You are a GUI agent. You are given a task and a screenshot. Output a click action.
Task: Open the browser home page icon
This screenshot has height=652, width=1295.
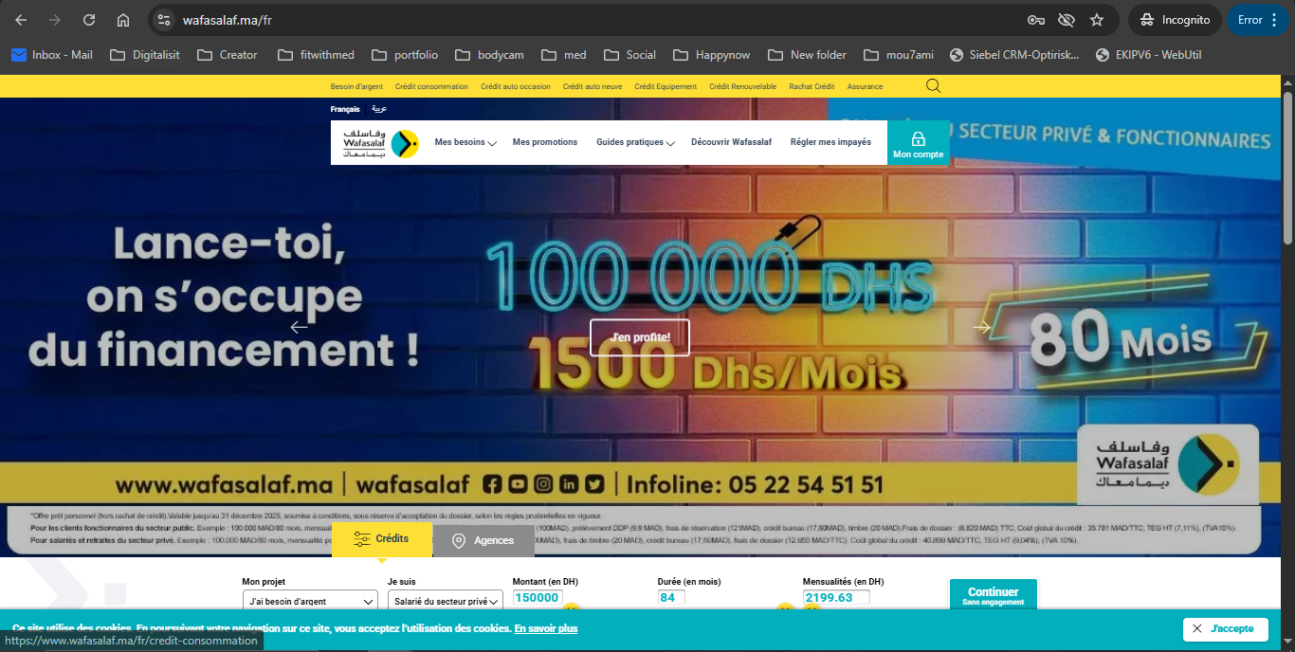coord(123,20)
